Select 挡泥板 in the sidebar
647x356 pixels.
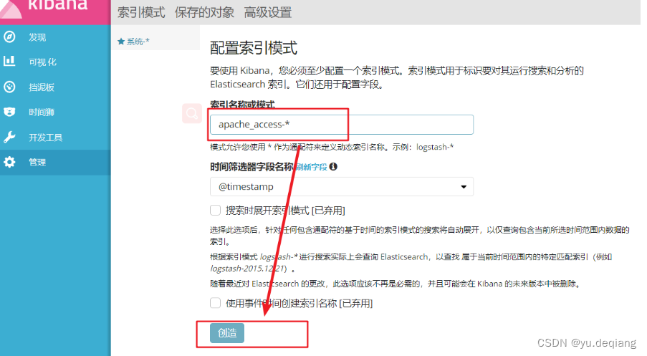42,87
